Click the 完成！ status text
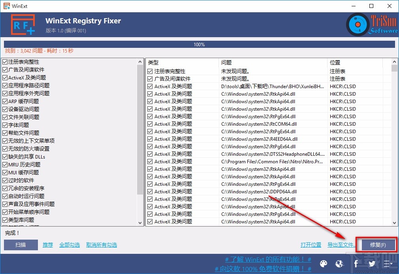The width and height of the screenshot is (399, 274). click(12, 233)
